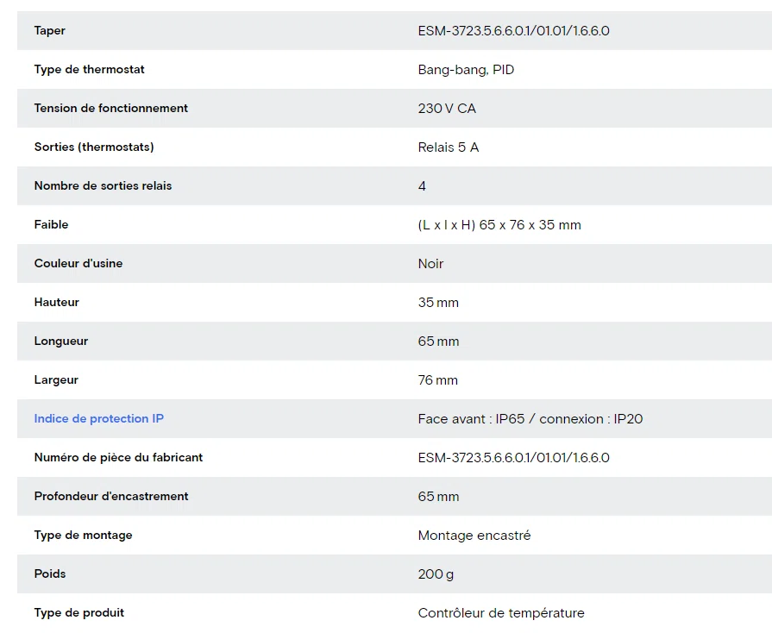Click the Type de thermostat label
The width and height of the screenshot is (772, 633).
(89, 69)
